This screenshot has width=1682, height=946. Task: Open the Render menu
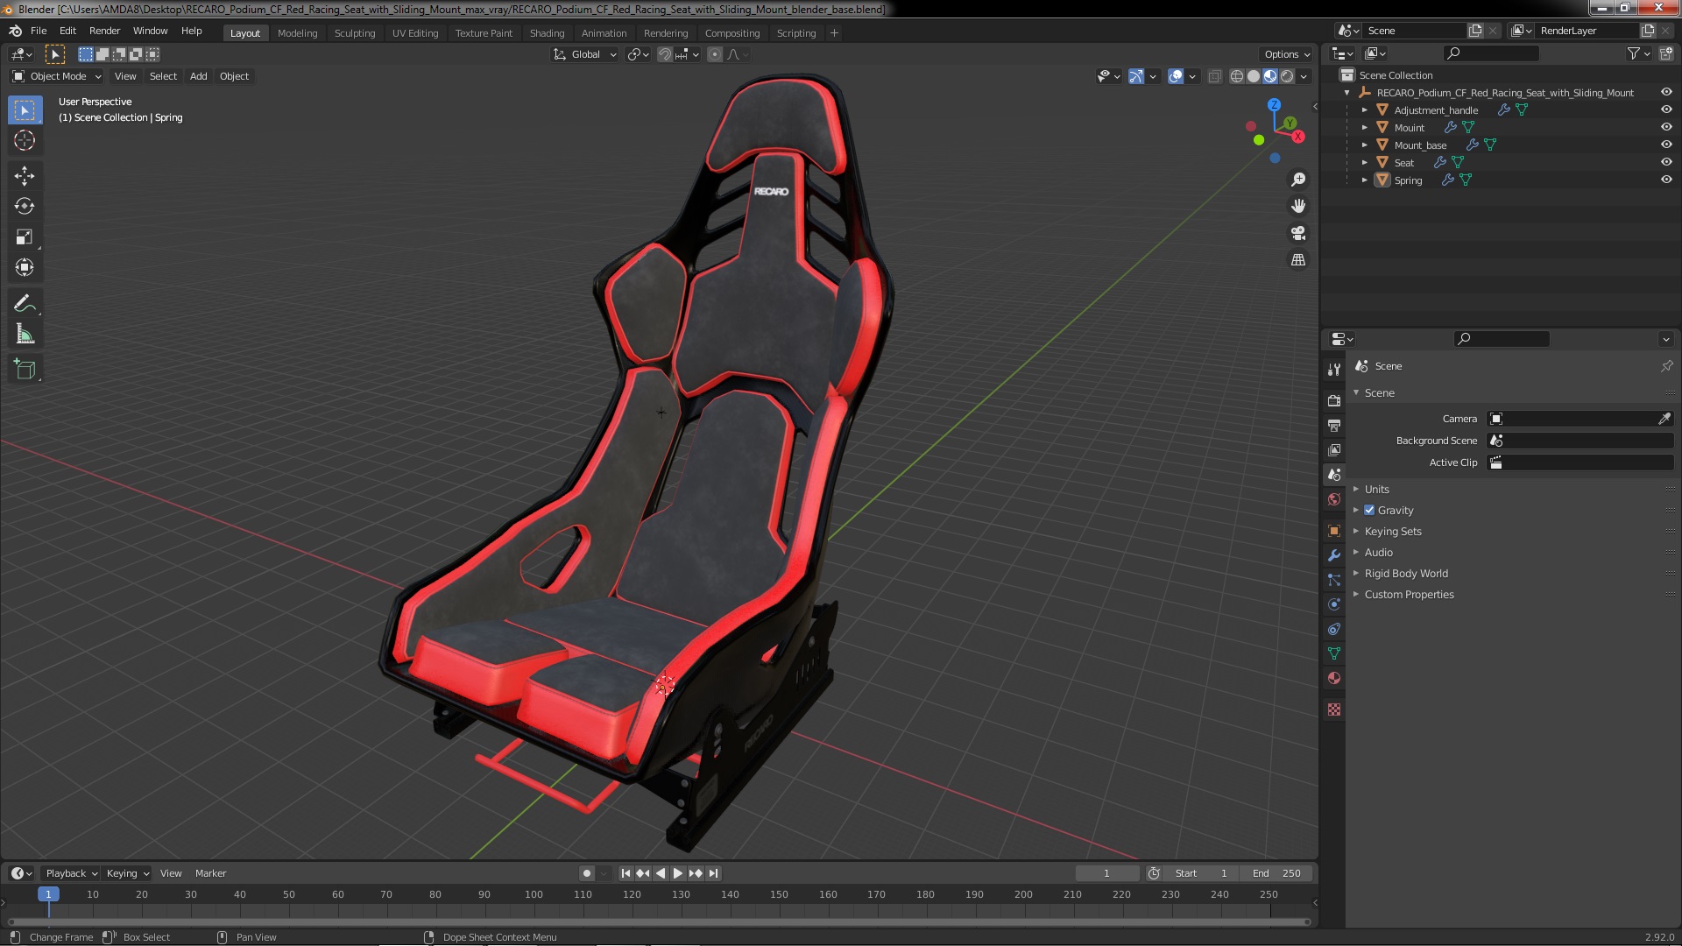coord(104,31)
